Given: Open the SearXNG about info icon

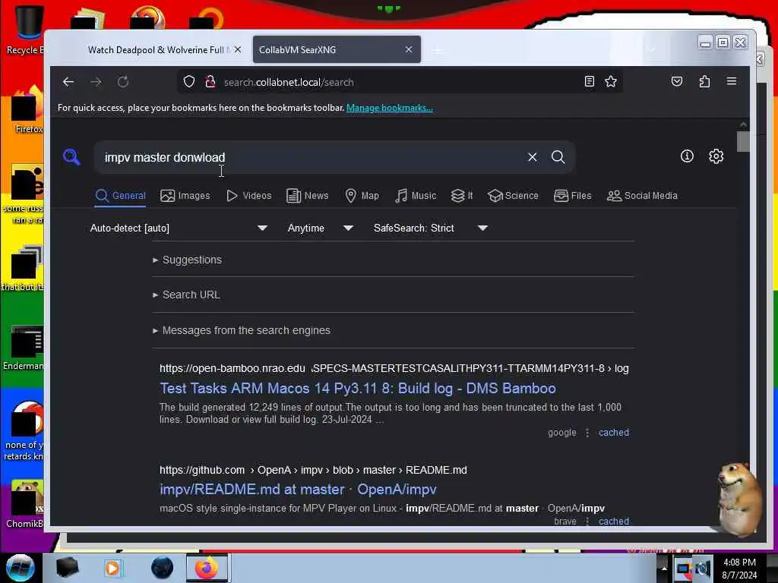Looking at the screenshot, I should coord(687,156).
